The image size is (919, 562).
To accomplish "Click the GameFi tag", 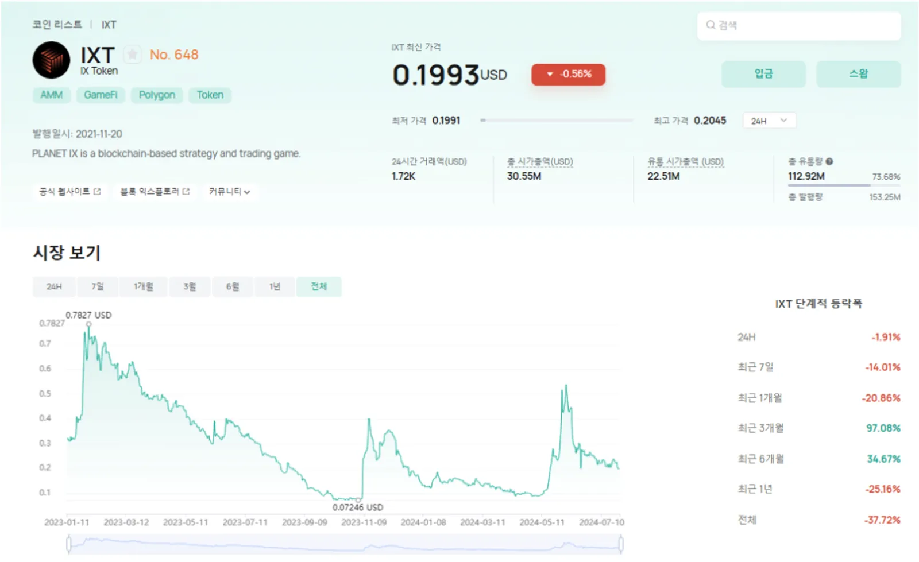I will [x=101, y=95].
